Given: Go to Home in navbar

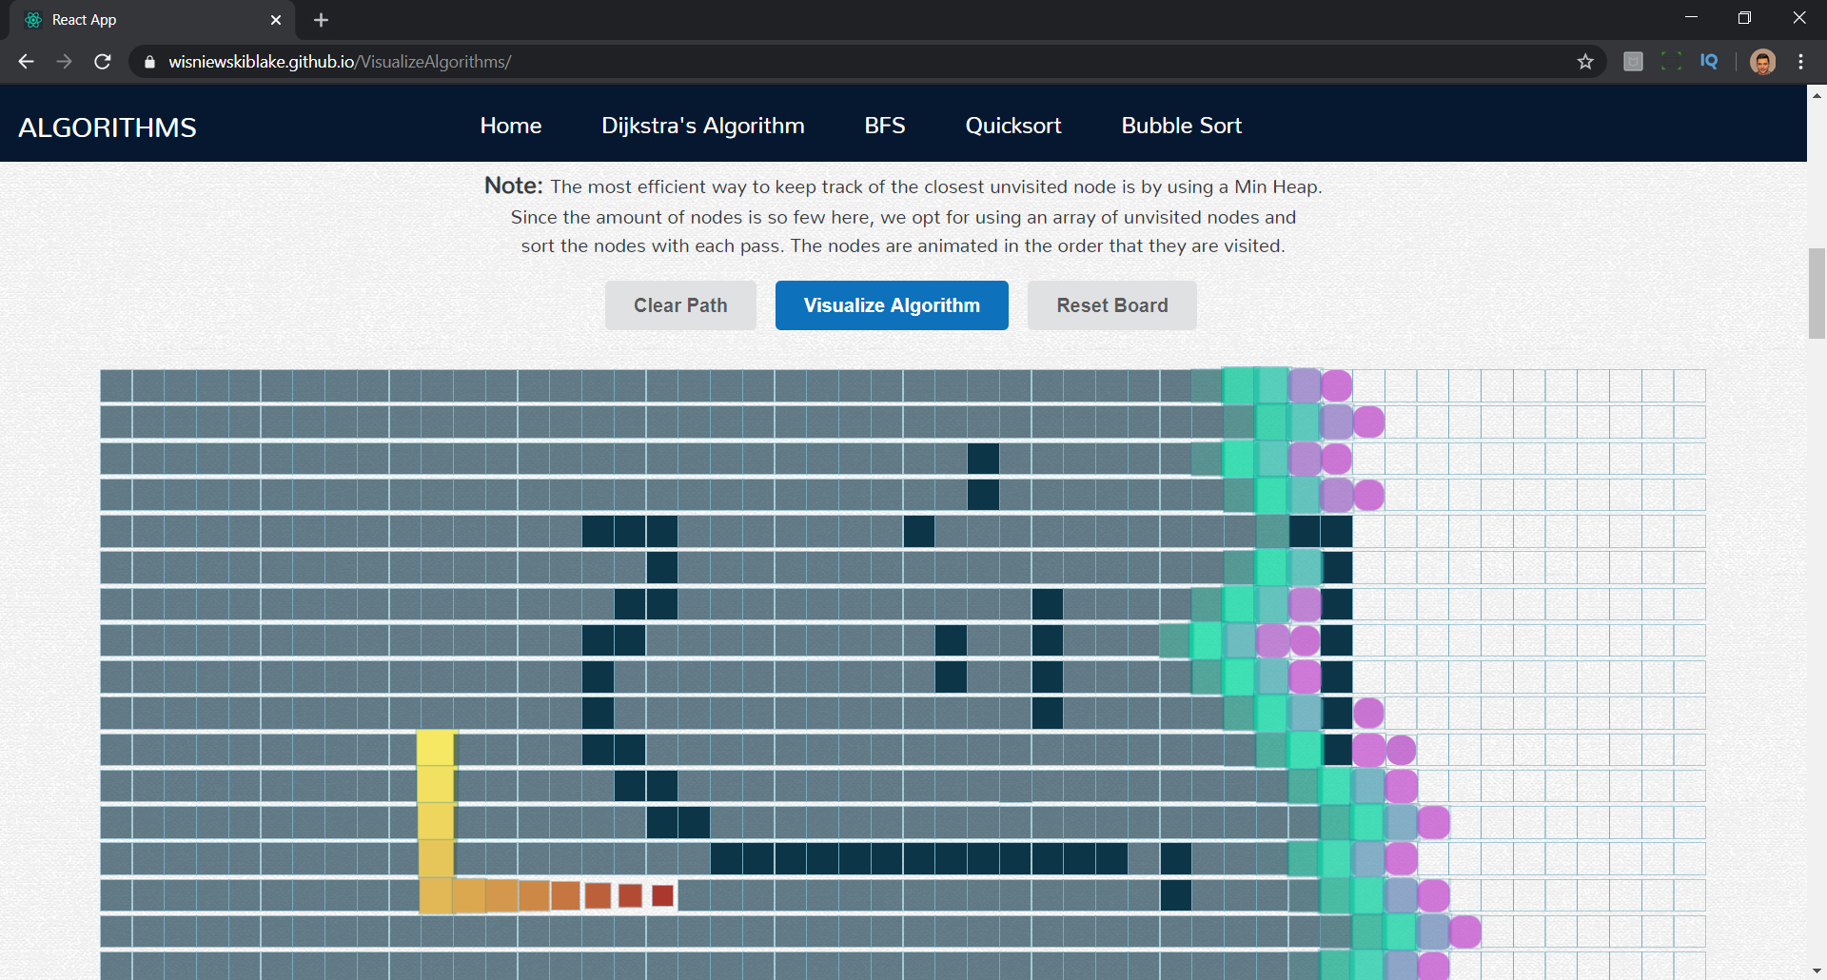Looking at the screenshot, I should click(x=510, y=126).
